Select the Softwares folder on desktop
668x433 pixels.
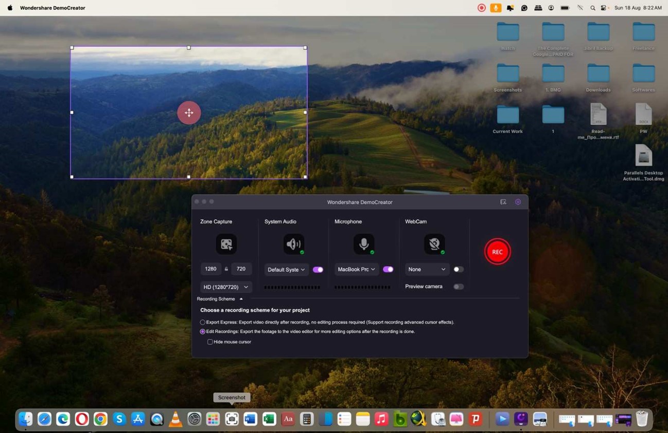[643, 78]
